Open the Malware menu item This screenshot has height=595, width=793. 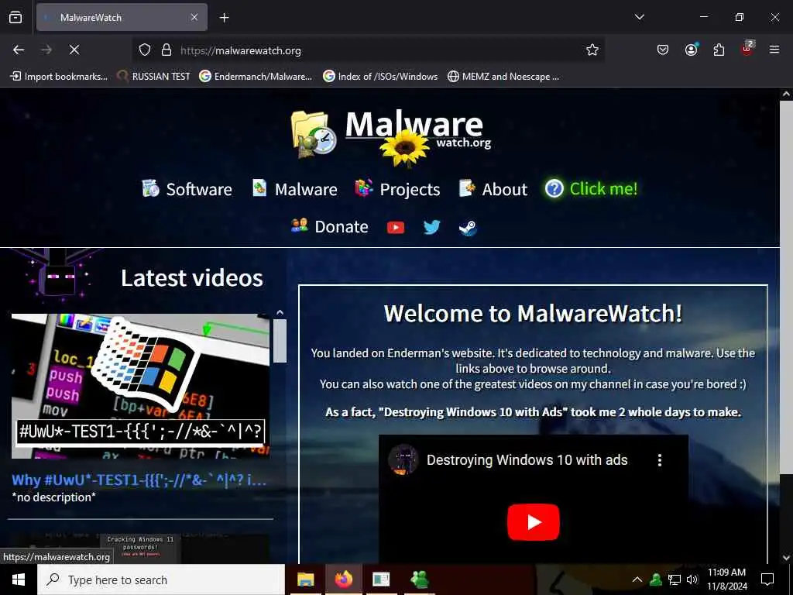pos(294,189)
